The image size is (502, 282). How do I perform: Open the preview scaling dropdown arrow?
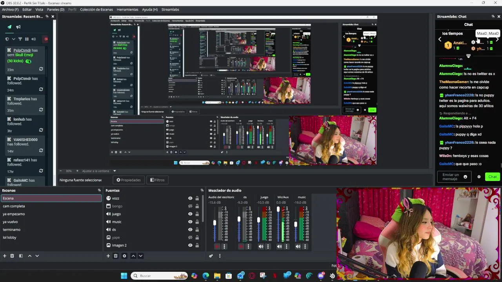pos(115,171)
